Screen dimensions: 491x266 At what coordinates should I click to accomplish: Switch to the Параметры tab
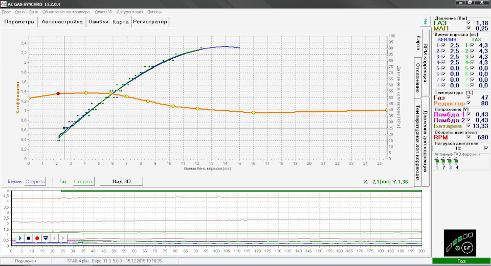pos(19,21)
